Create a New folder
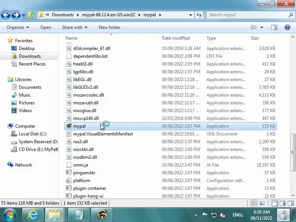This screenshot has height=222, width=296. click(110, 27)
